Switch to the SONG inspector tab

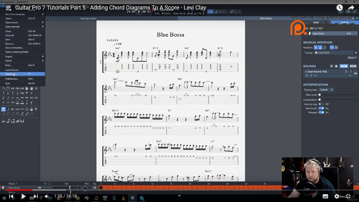[316, 22]
